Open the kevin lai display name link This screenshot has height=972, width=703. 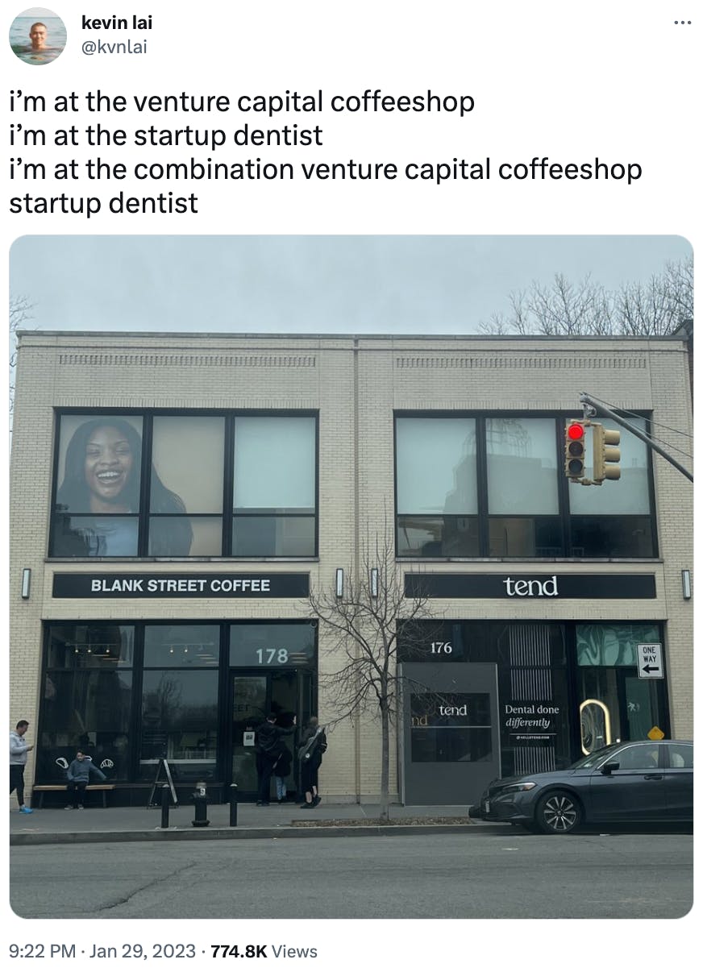(x=117, y=23)
